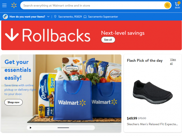Click the 'See all' Rollbacks button
The image size is (182, 136).
coord(108,40)
